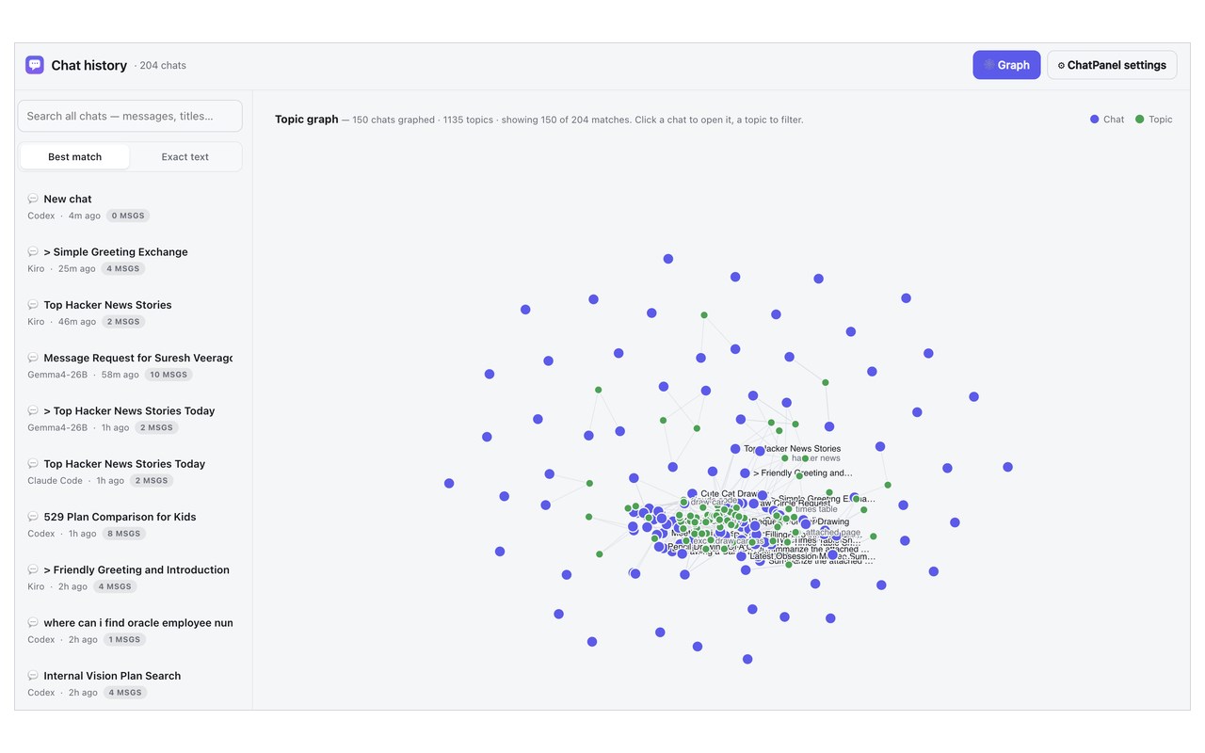Toggle the Graph view button

1006,65
